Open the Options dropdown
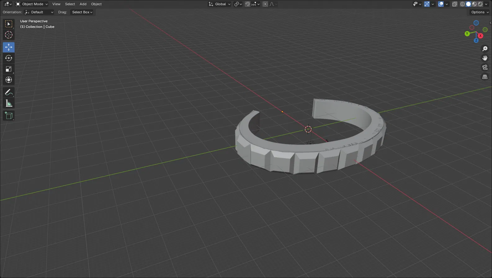492x278 pixels. 480,12
